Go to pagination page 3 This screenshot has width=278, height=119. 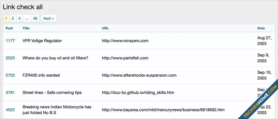pyautogui.click(x=19, y=18)
